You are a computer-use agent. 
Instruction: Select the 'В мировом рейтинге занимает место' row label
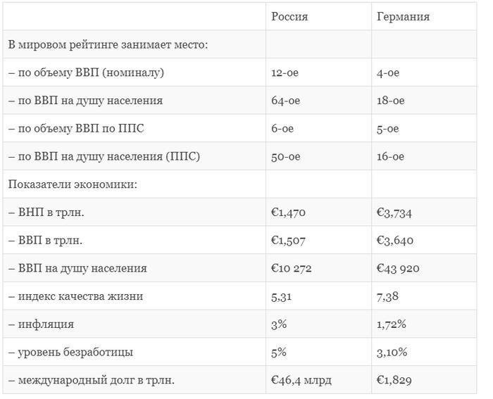pyautogui.click(x=108, y=44)
